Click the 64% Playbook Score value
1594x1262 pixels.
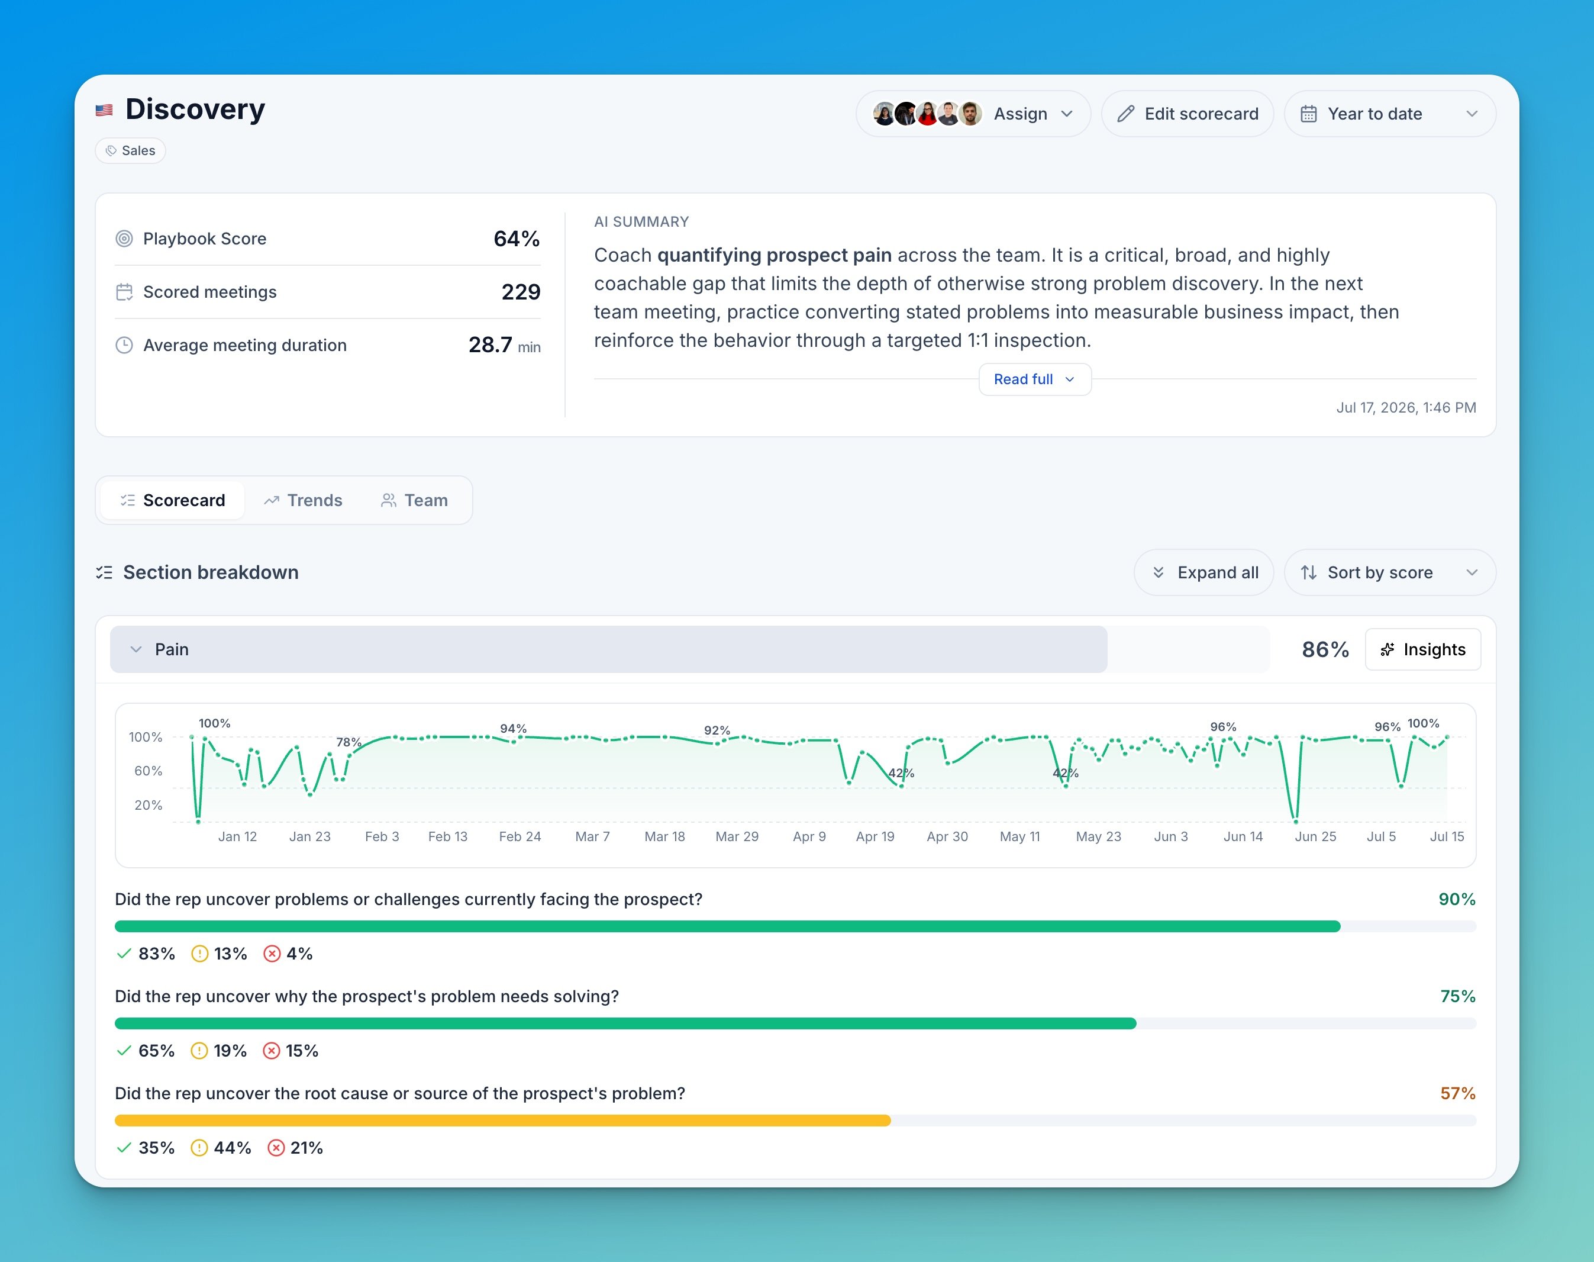pos(517,239)
